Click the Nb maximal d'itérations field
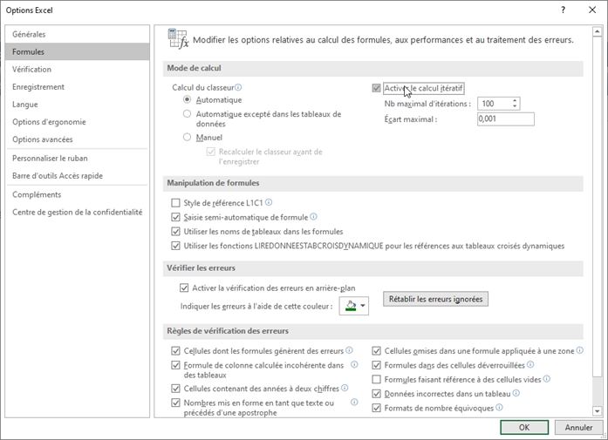Image resolution: width=608 pixels, height=440 pixels. (x=495, y=104)
